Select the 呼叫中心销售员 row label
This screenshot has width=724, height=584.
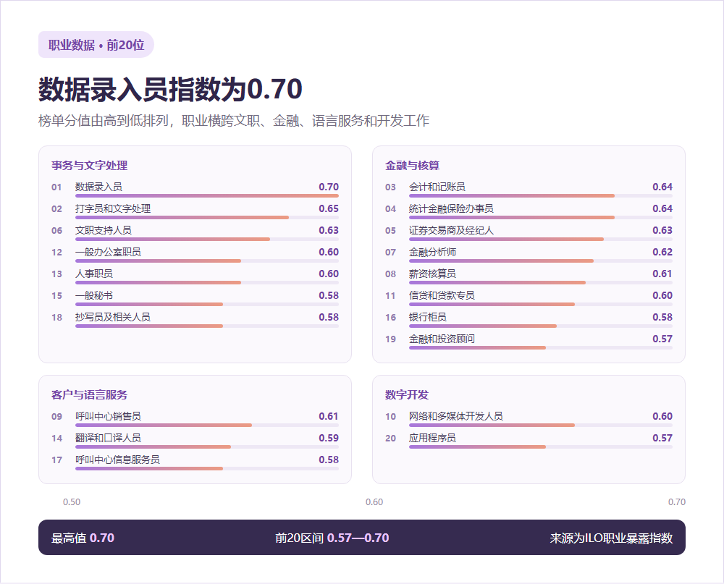(108, 416)
